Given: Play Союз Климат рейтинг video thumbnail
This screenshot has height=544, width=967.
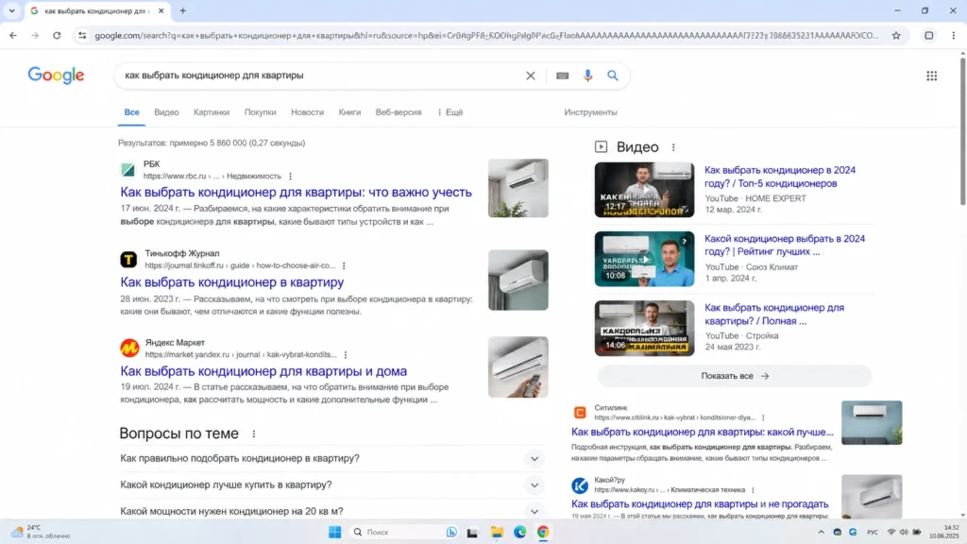Looking at the screenshot, I should click(644, 259).
